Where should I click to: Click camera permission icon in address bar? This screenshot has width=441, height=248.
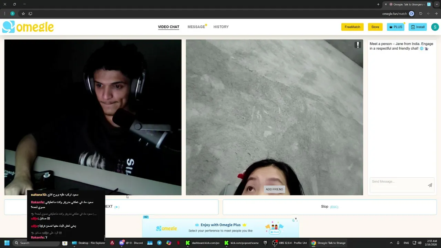[x=411, y=13]
